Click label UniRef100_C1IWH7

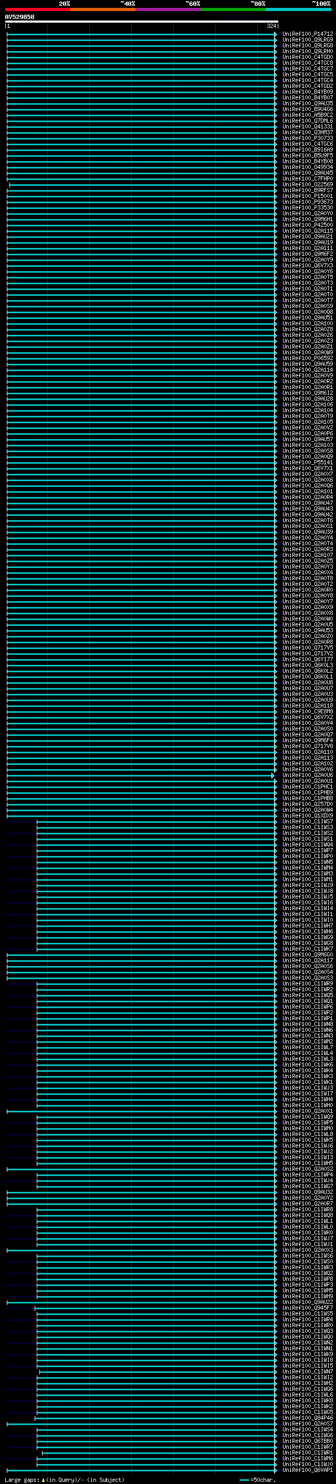tap(308, 926)
